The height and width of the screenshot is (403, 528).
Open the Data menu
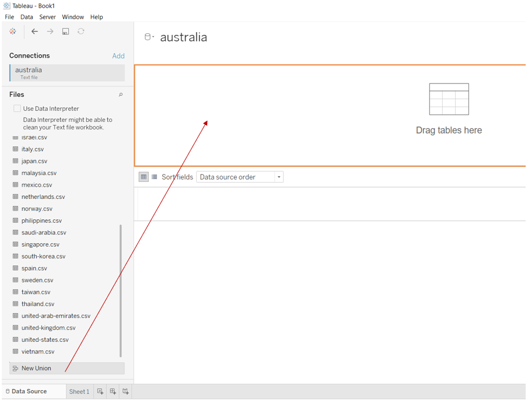(x=27, y=17)
